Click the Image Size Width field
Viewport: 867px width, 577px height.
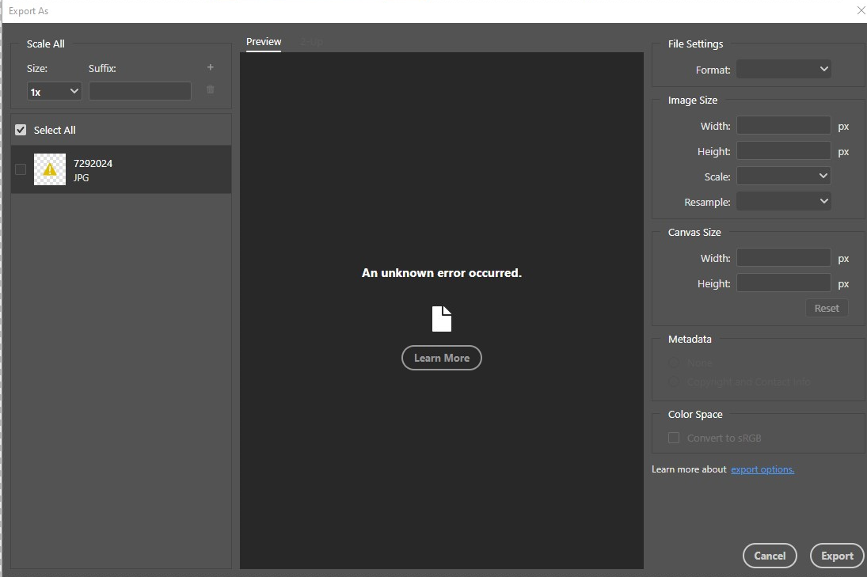click(x=784, y=126)
